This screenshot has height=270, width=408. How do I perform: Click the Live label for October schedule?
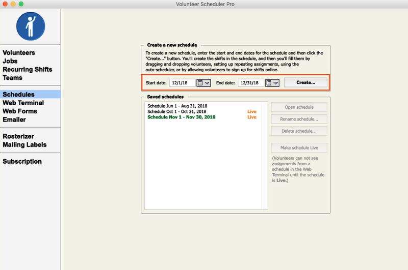click(x=251, y=111)
